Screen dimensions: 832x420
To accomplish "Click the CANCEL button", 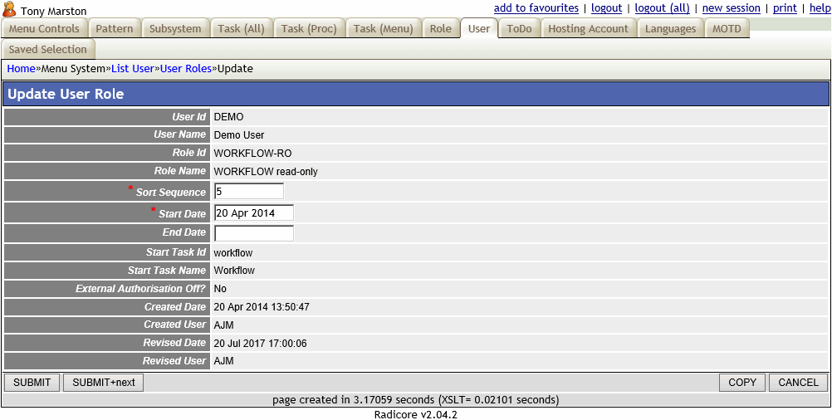I will coord(798,383).
